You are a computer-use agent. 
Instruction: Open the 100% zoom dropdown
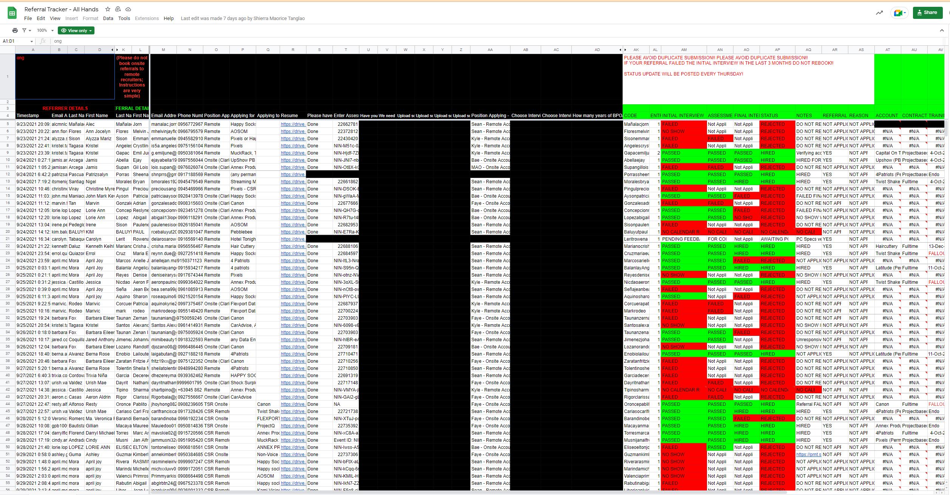(x=45, y=31)
